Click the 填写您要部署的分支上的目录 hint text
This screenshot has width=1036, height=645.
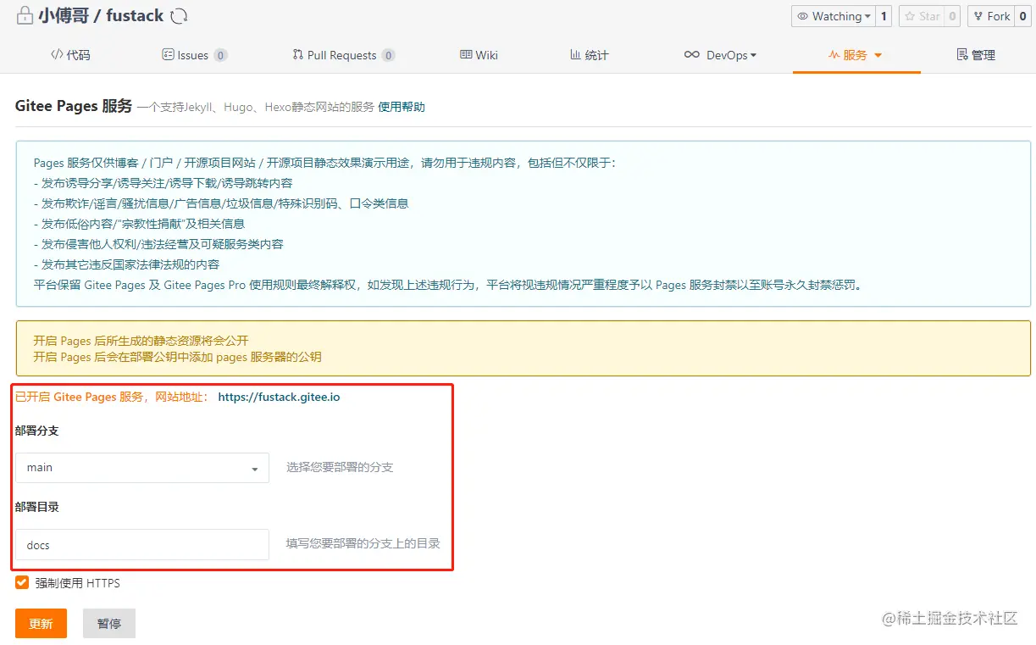point(363,543)
